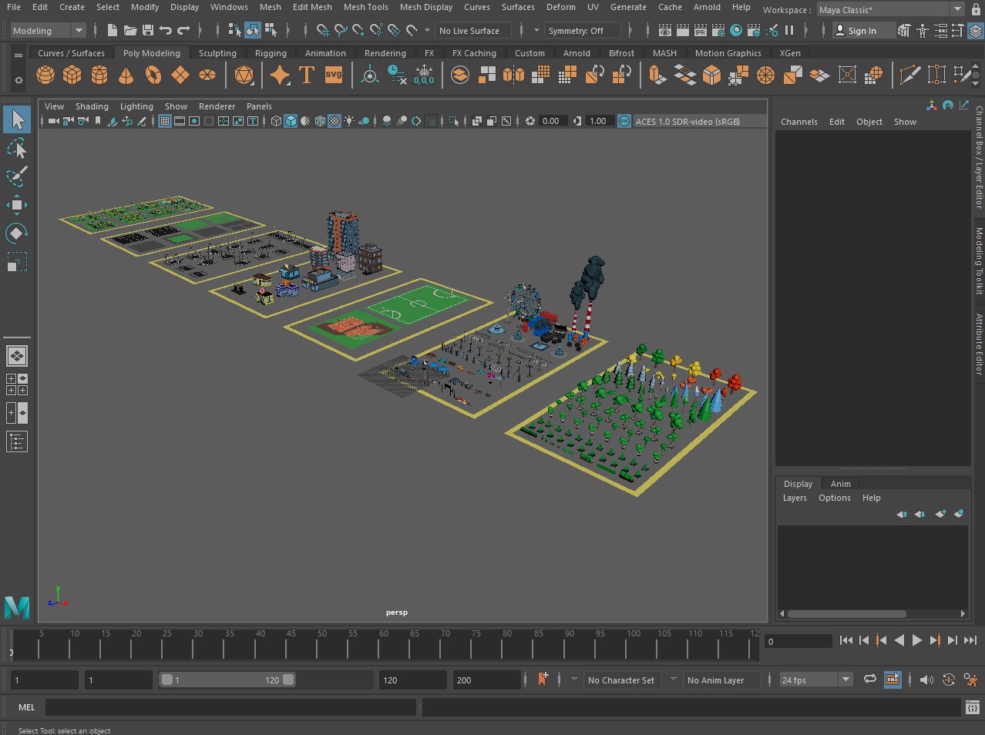Viewport: 985px width, 735px height.
Task: Open the Modeling menu set dropdown
Action: pos(48,31)
